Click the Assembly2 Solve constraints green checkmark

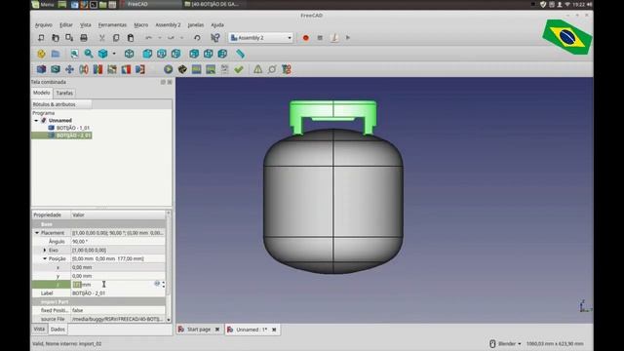239,69
